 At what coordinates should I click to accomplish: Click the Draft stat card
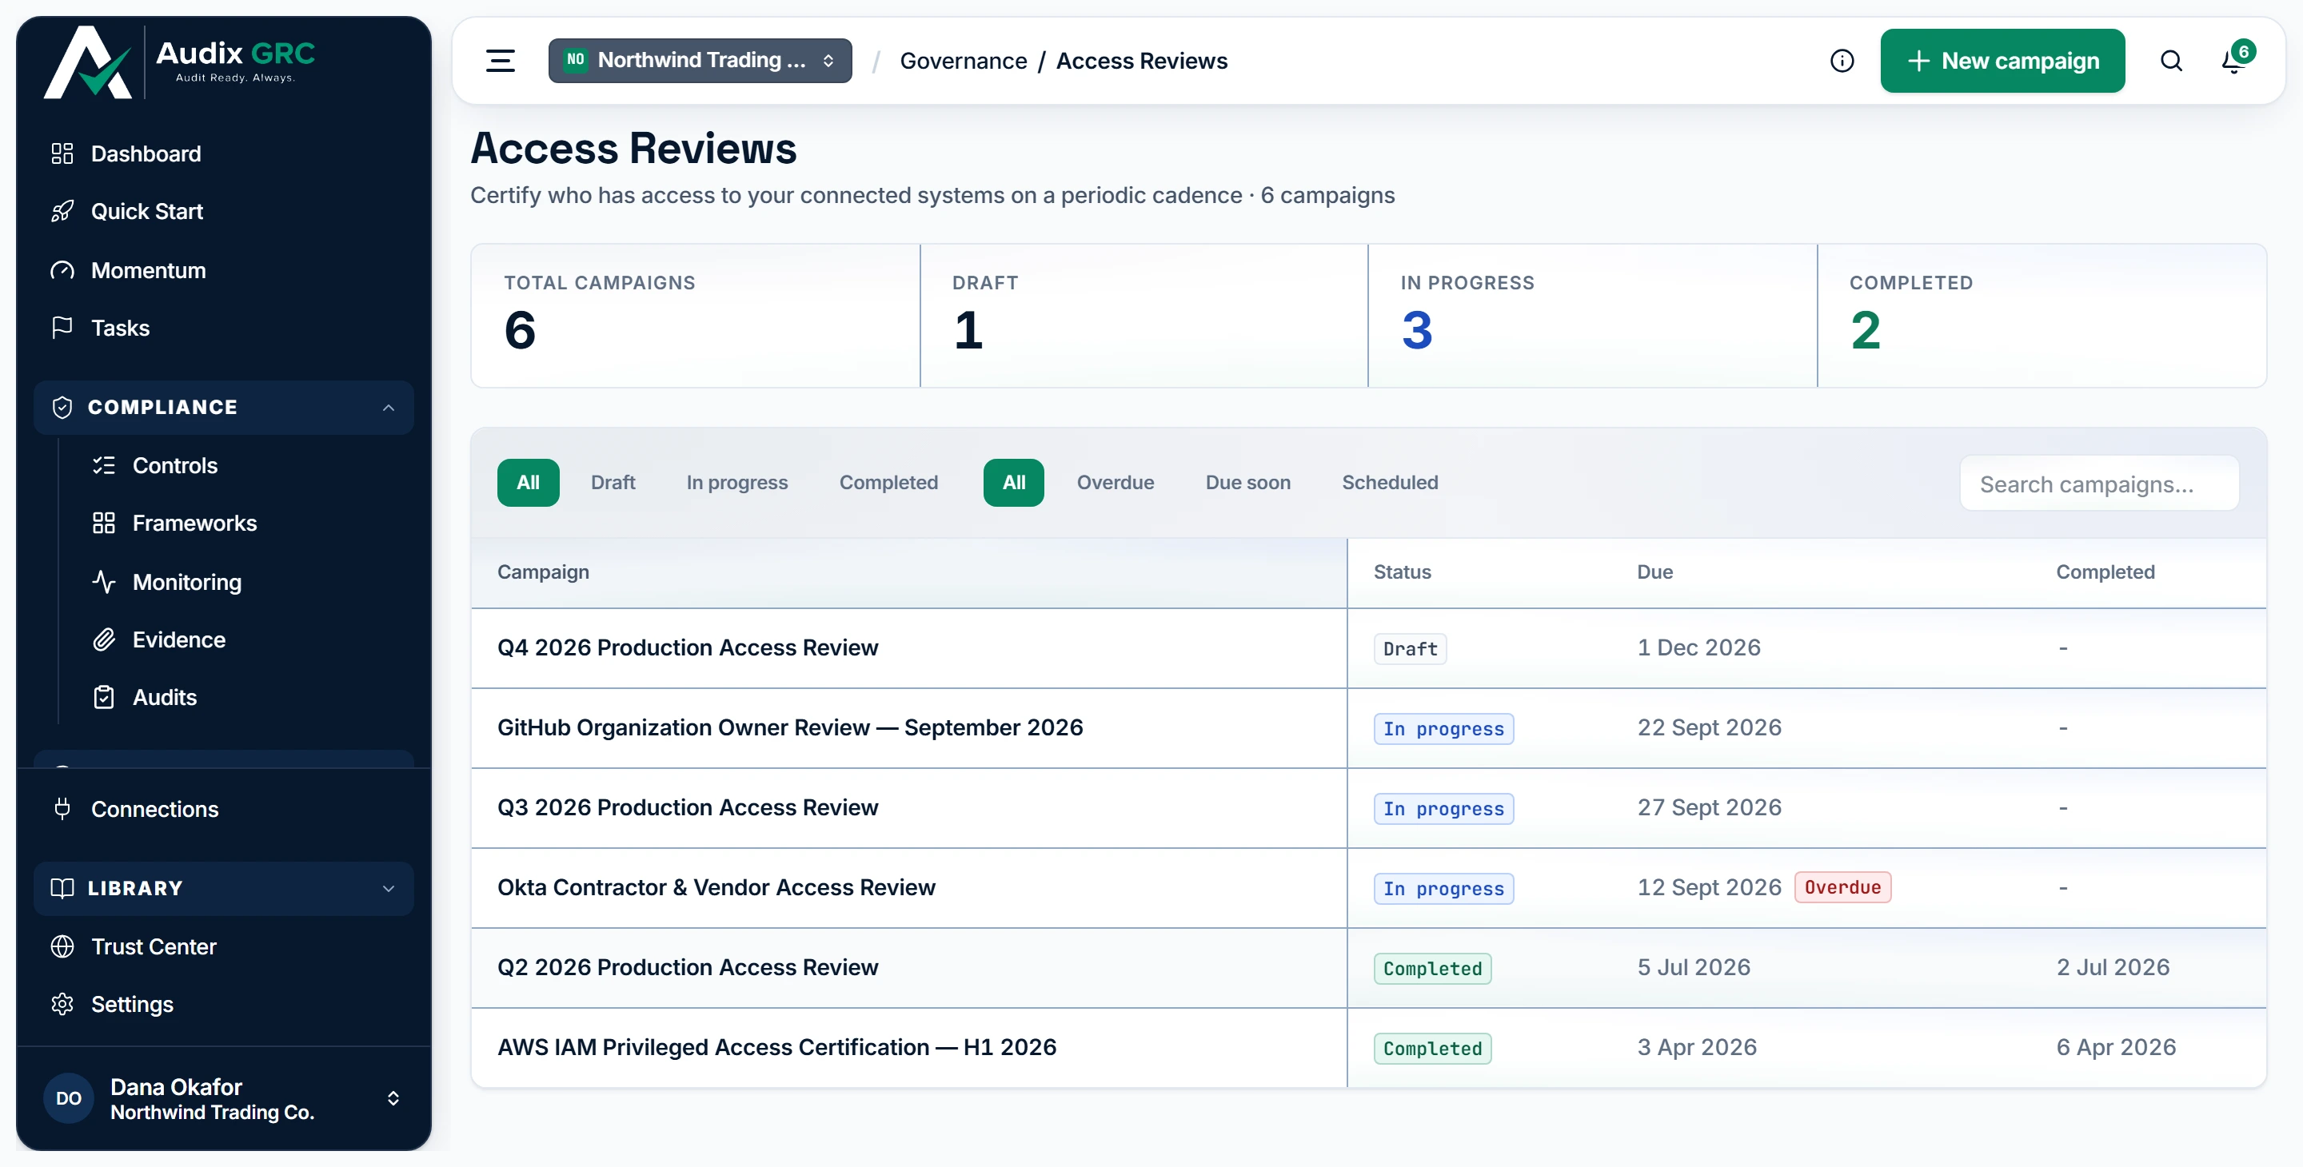click(1144, 316)
